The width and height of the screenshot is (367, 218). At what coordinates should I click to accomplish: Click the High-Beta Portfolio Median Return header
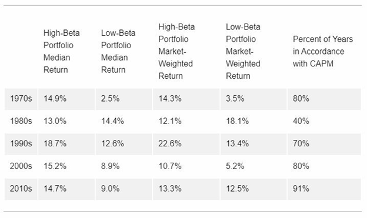pos(62,52)
